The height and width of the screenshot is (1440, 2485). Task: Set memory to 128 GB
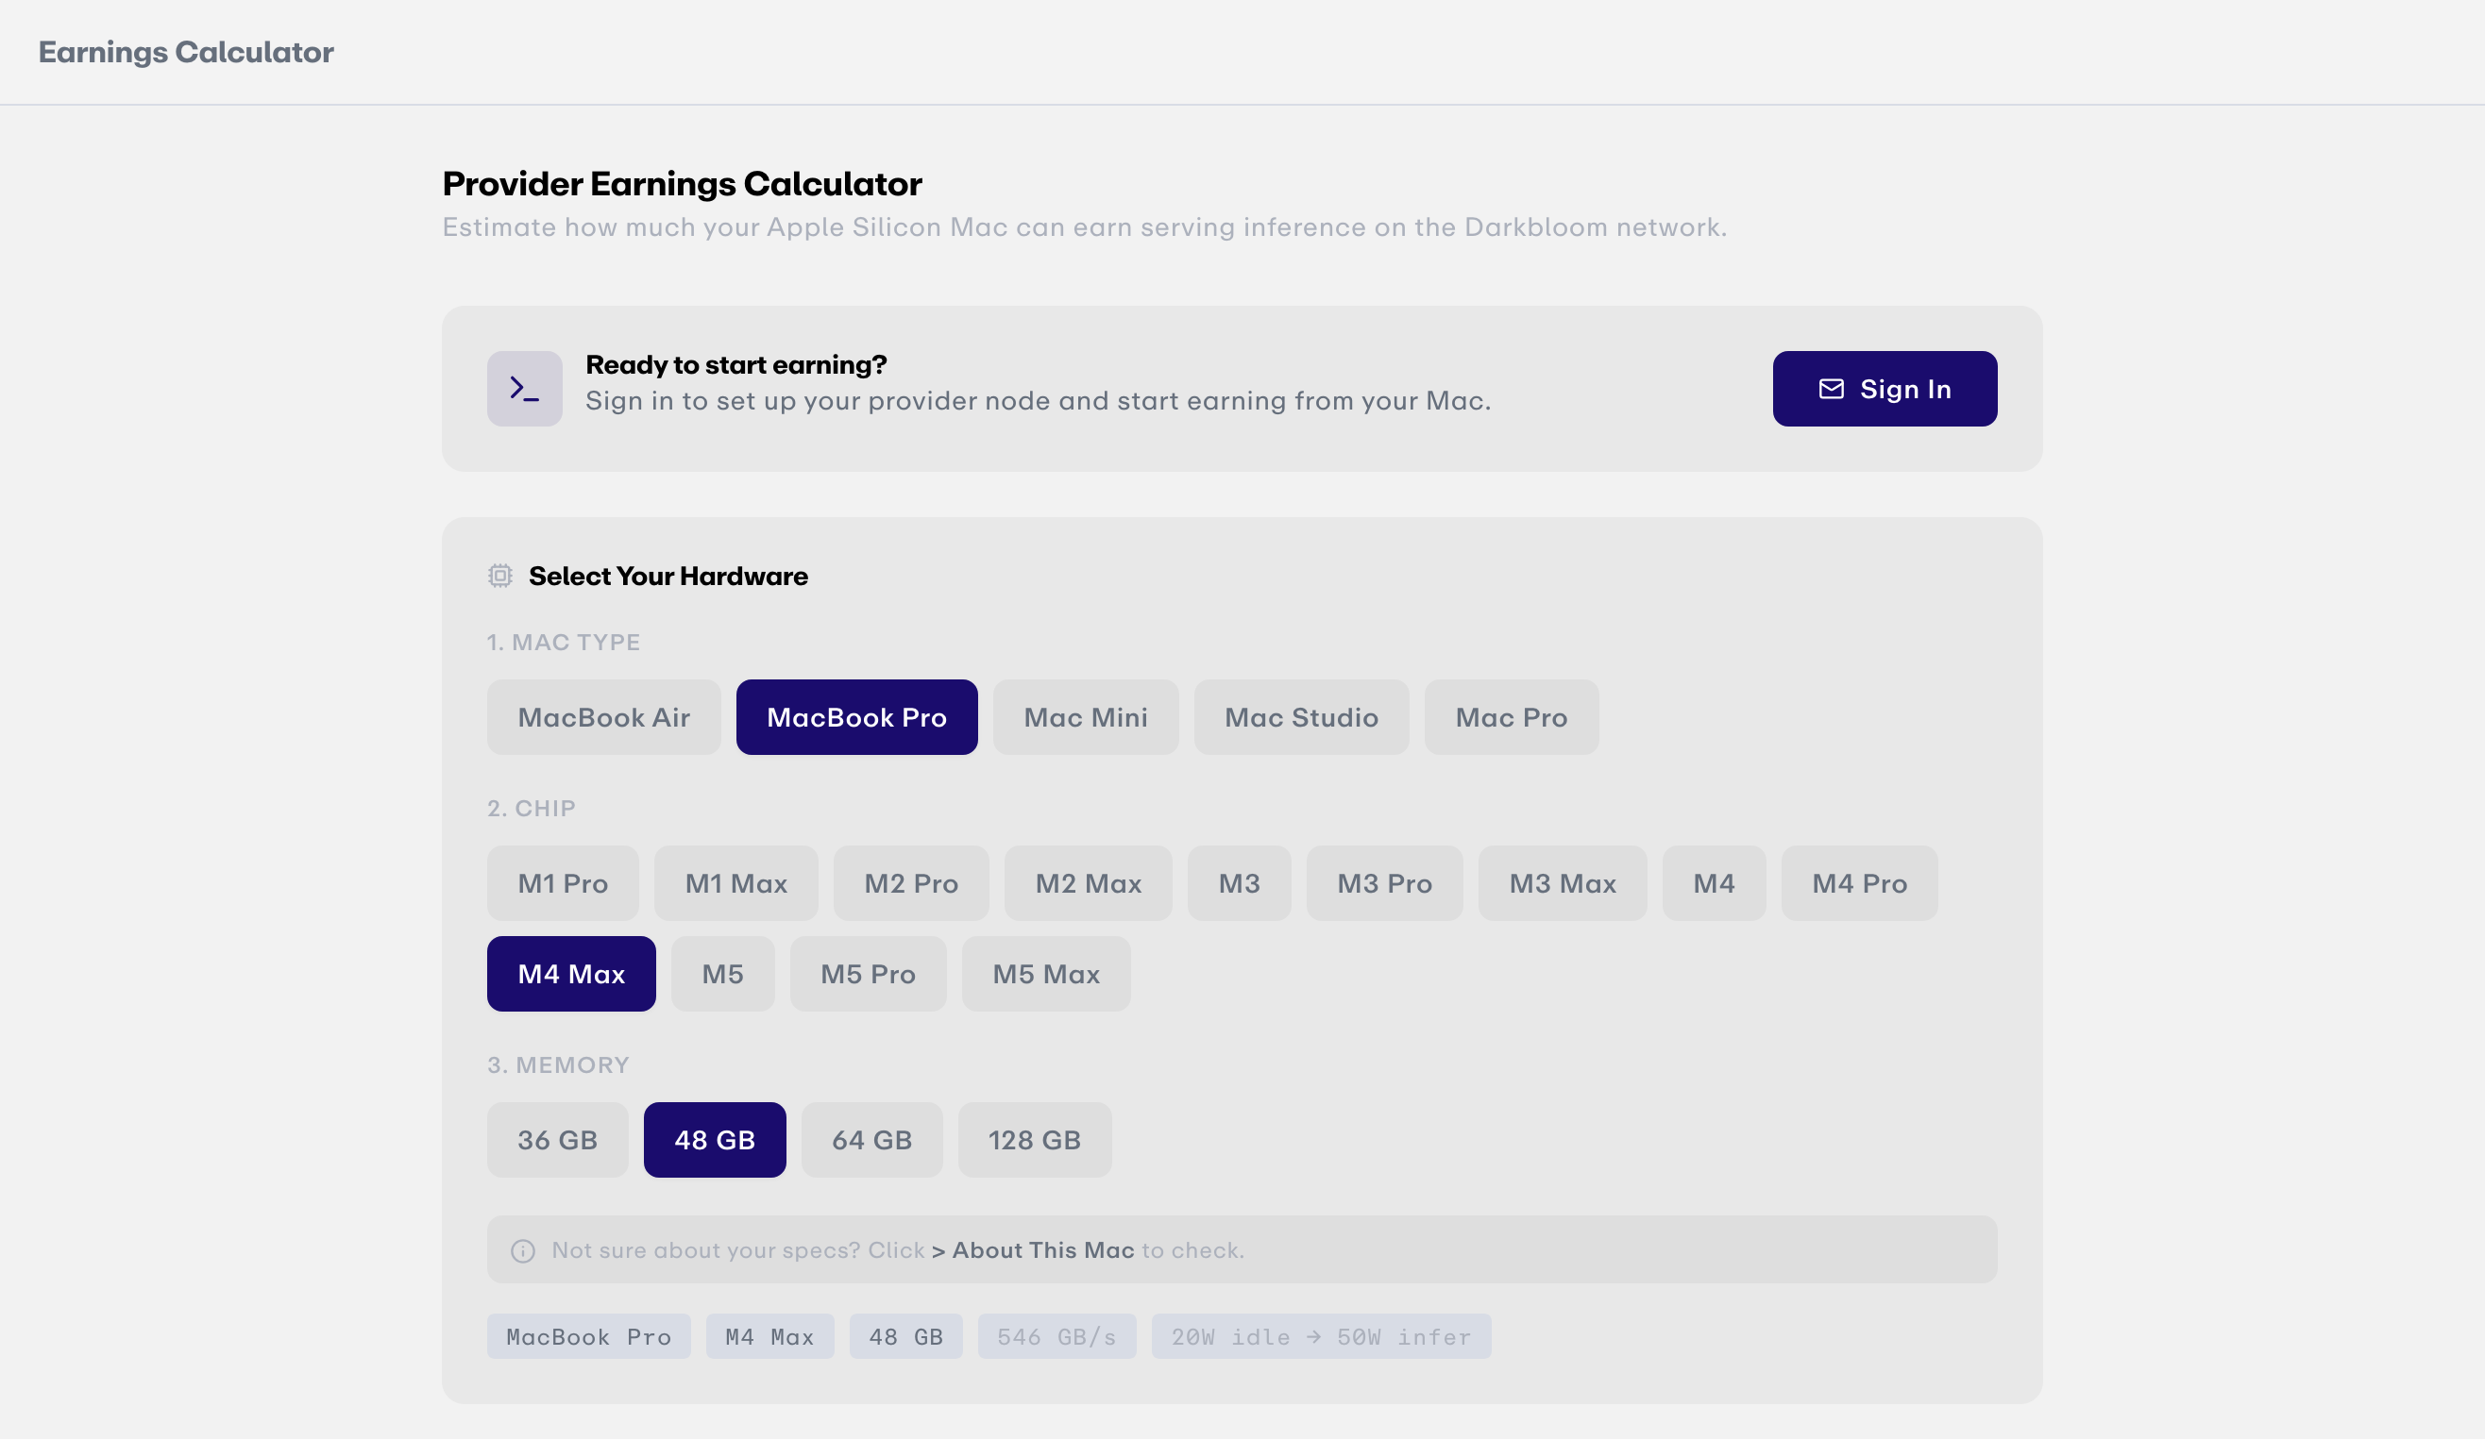point(1035,1140)
